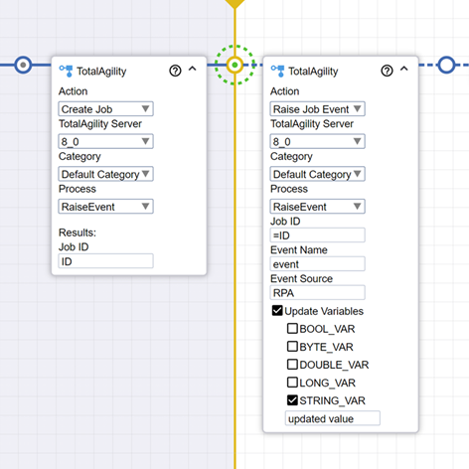Collapse the Create Job step panel
This screenshot has height=469, width=469.
[x=193, y=69]
